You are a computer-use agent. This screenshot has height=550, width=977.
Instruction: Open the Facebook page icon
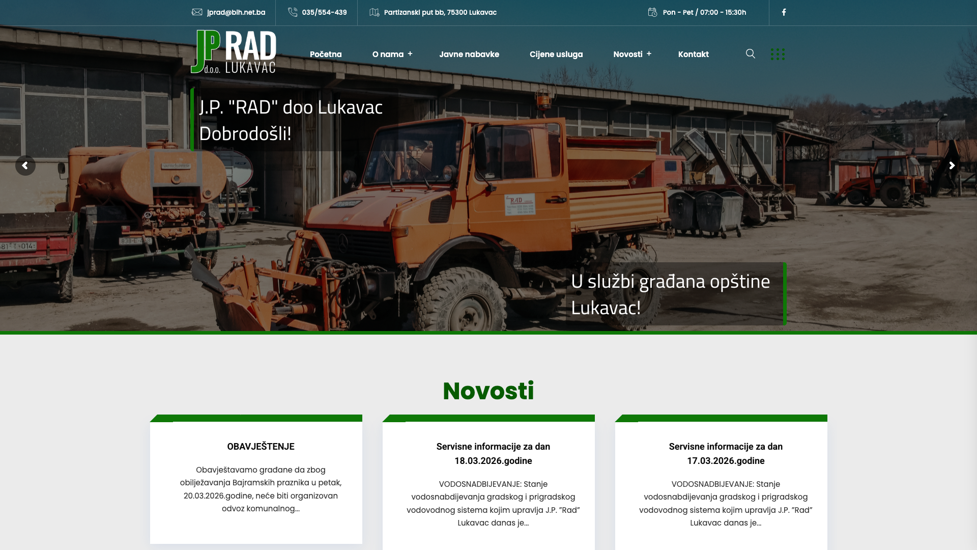click(784, 12)
